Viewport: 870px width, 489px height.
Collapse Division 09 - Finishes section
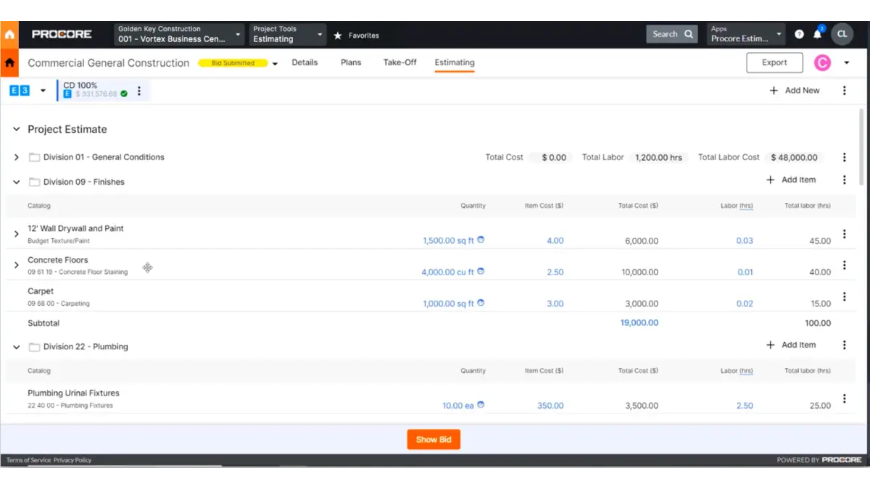point(17,182)
